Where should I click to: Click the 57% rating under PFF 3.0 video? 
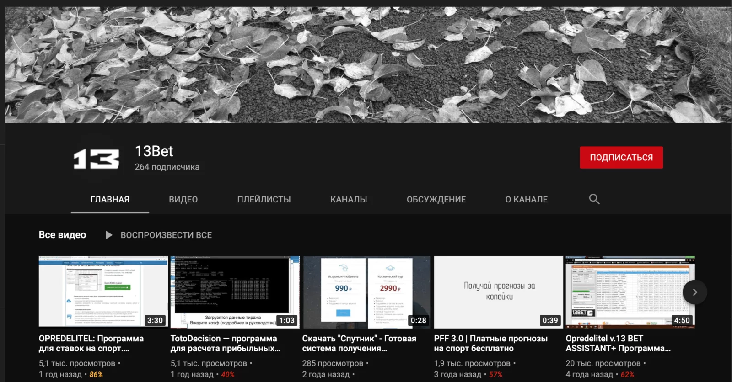click(495, 375)
